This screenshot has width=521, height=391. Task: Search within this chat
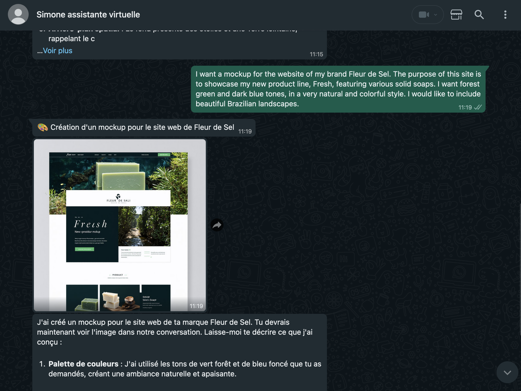click(x=479, y=15)
